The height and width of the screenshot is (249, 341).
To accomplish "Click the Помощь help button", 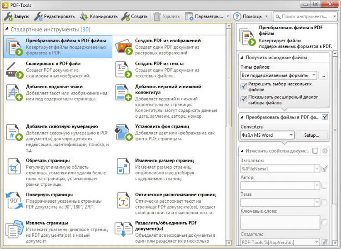I will 247,16.
